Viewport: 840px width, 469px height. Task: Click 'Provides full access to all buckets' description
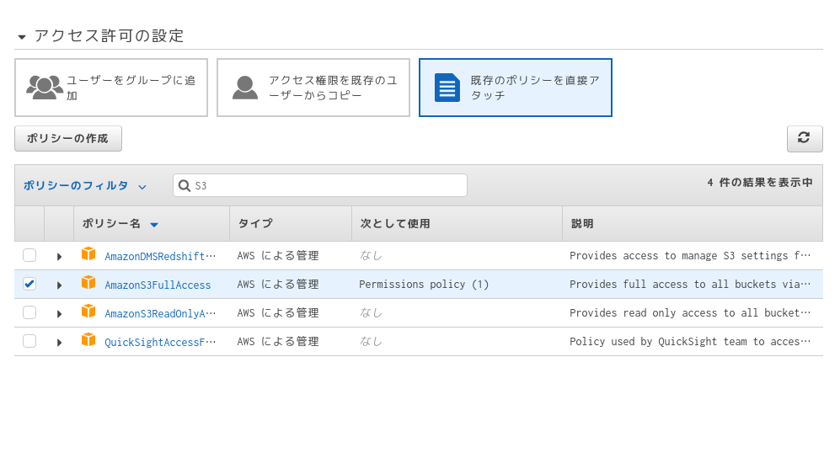click(690, 285)
